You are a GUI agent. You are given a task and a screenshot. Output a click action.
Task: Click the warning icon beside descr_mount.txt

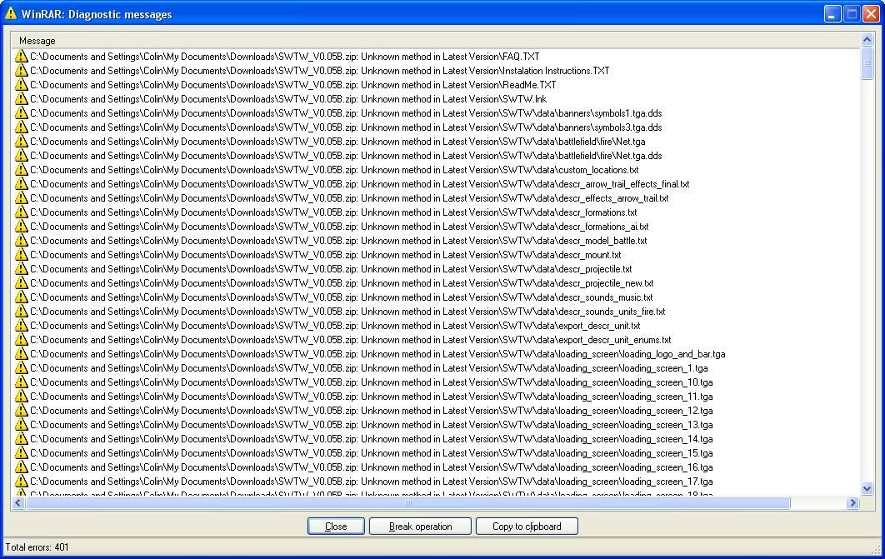pos(21,254)
